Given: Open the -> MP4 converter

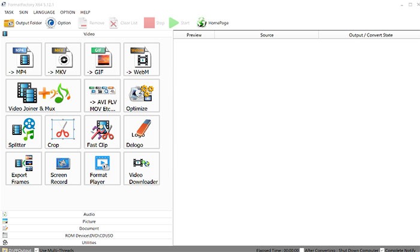Looking at the screenshot, I should (x=23, y=59).
